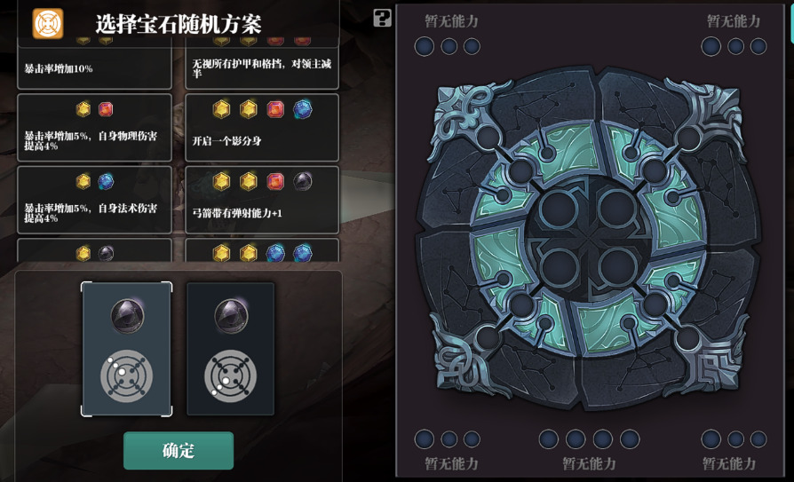This screenshot has width=794, height=482.
Task: Pick the 暴击率增加5% 自身物理伤害 recipe
Action: pyautogui.click(x=95, y=128)
